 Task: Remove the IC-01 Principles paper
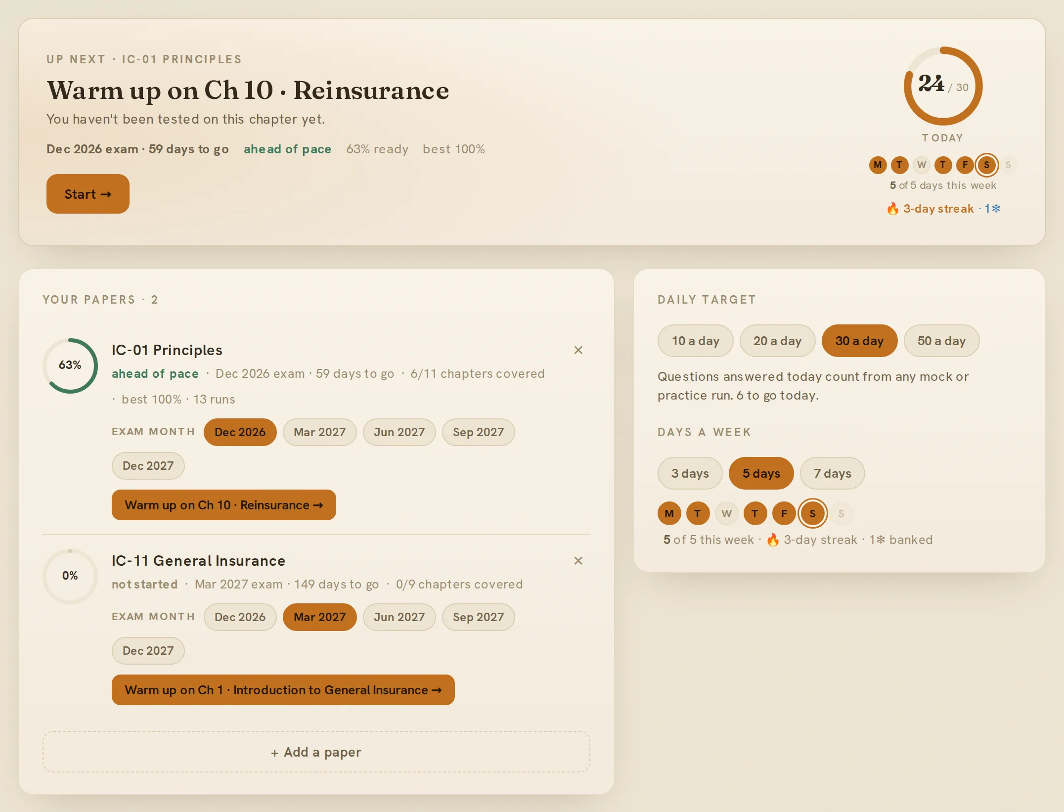coord(578,350)
